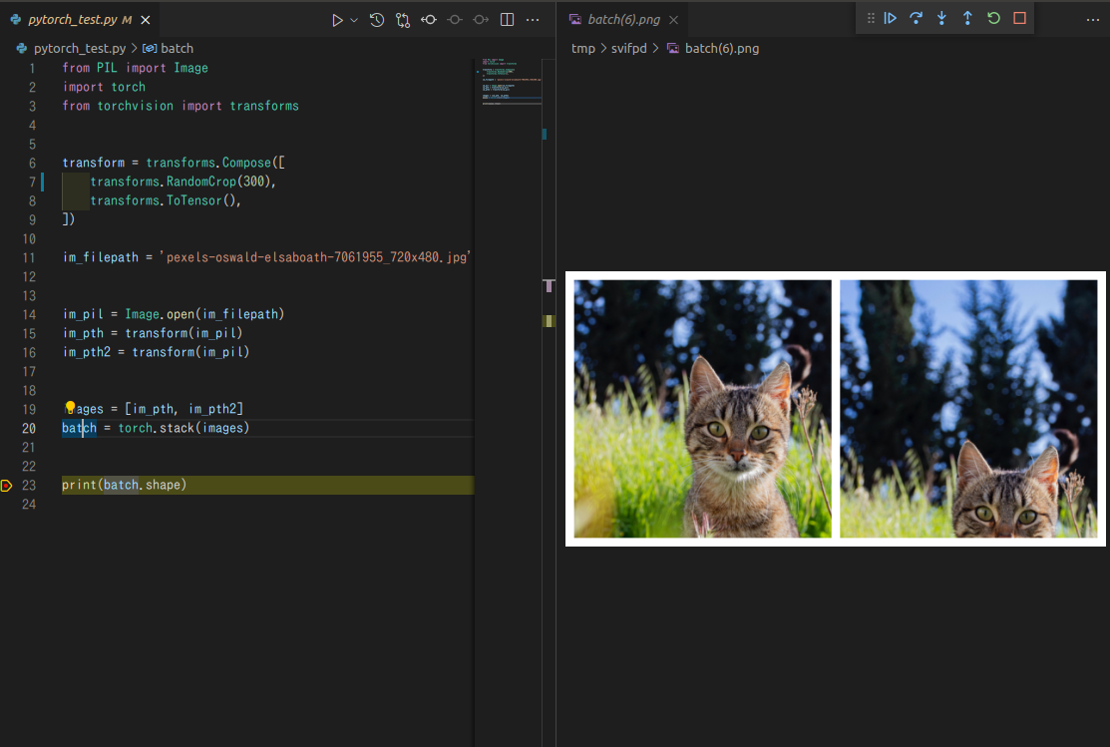The image size is (1110, 747).
Task: Click 'from torchvision import transforms' line
Action: pos(181,106)
